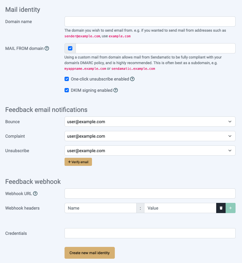The height and width of the screenshot is (263, 242).
Task: Click the colon separator between Name and Value
Action: point(140,208)
